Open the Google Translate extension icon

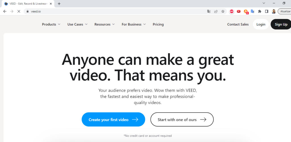[253, 11]
